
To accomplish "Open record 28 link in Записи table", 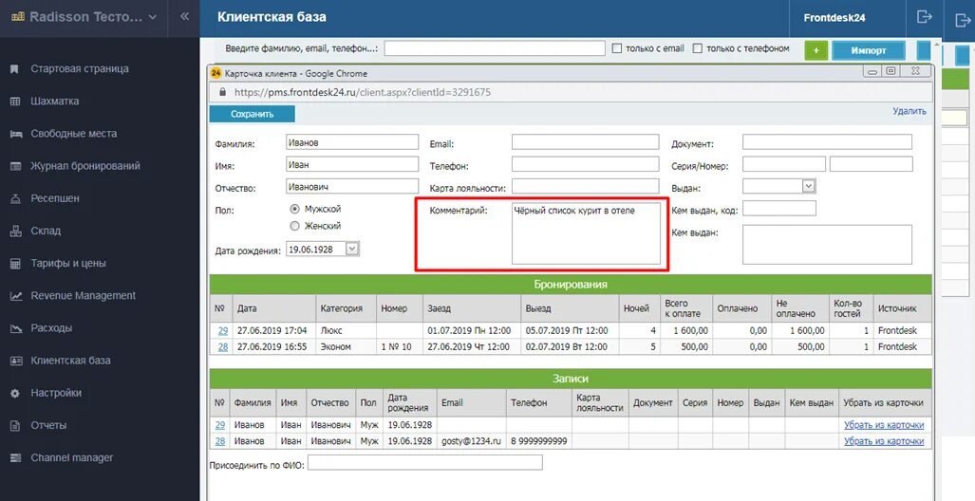I will pyautogui.click(x=220, y=441).
